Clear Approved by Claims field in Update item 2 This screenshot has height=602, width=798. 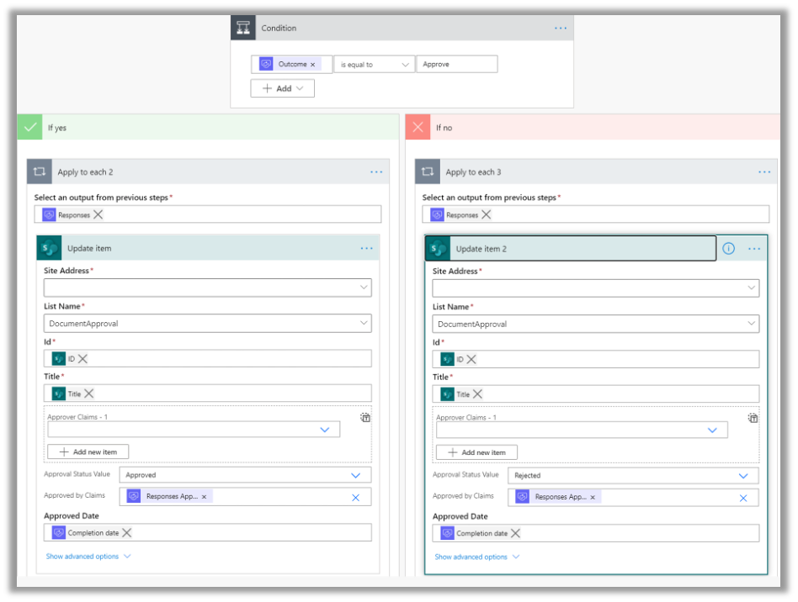(743, 499)
